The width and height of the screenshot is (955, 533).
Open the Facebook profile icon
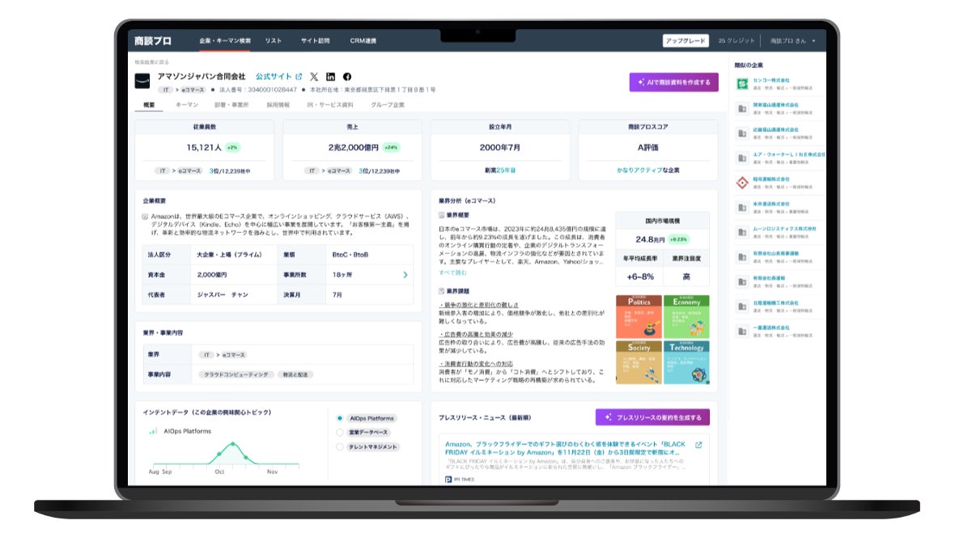347,77
